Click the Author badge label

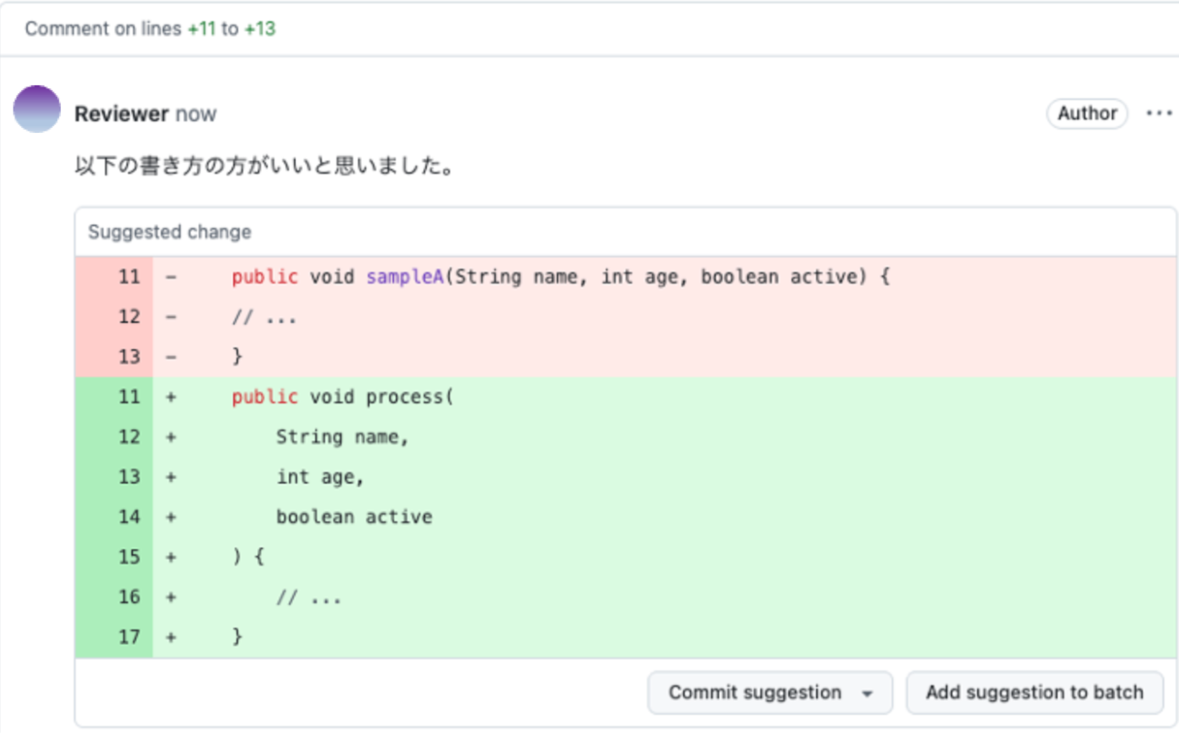1086,114
